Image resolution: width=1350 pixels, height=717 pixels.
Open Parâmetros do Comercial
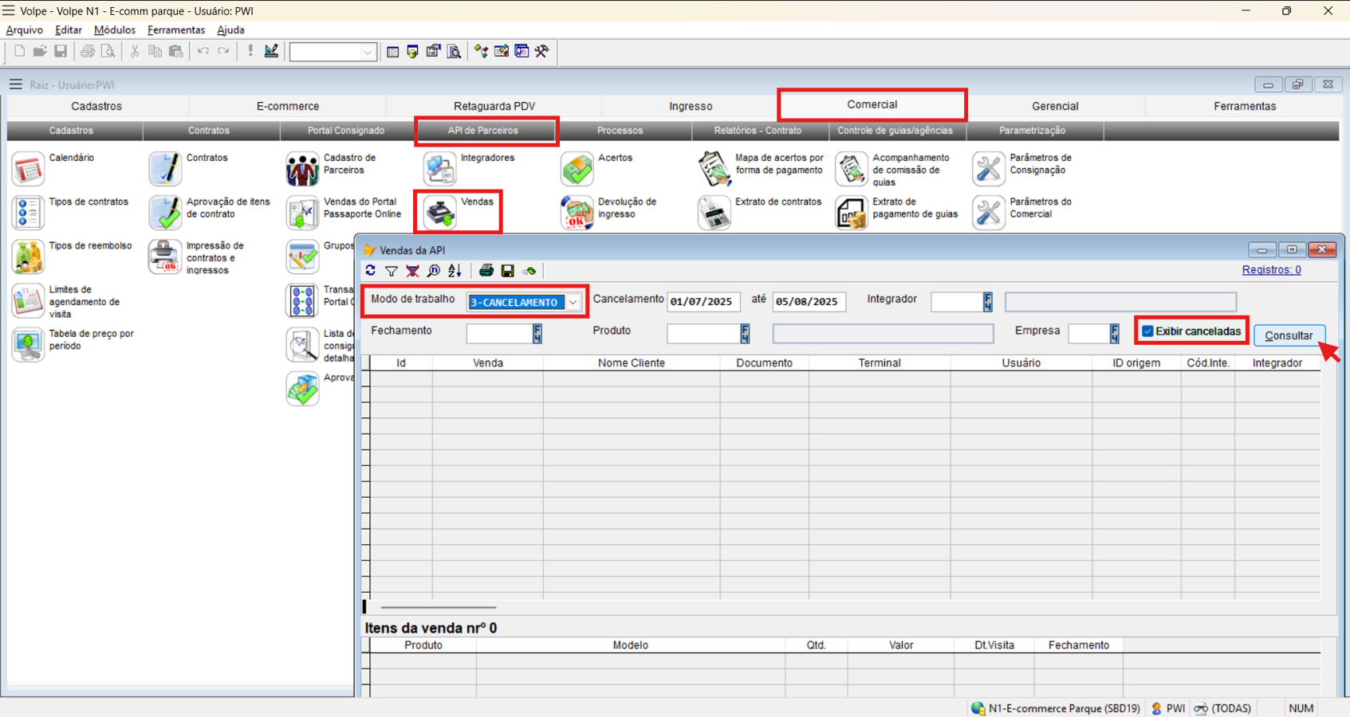(x=988, y=213)
